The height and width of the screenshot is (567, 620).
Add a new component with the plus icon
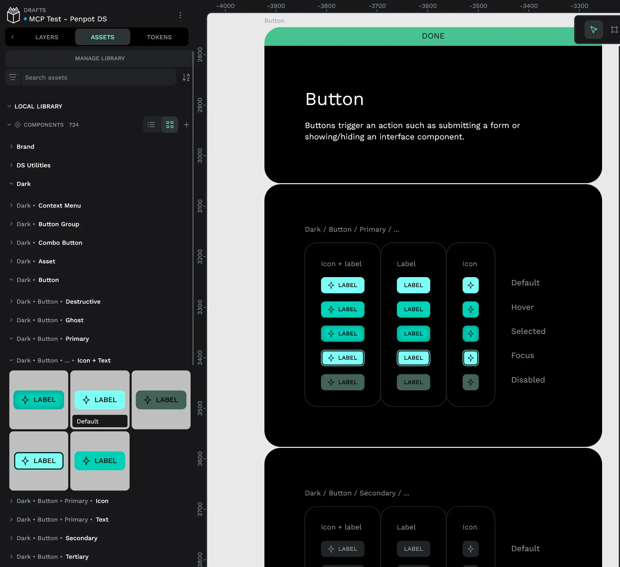click(x=186, y=125)
